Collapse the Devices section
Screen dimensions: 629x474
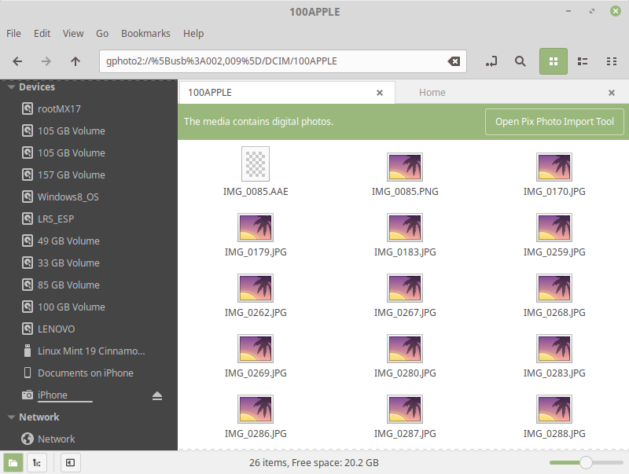(x=11, y=87)
